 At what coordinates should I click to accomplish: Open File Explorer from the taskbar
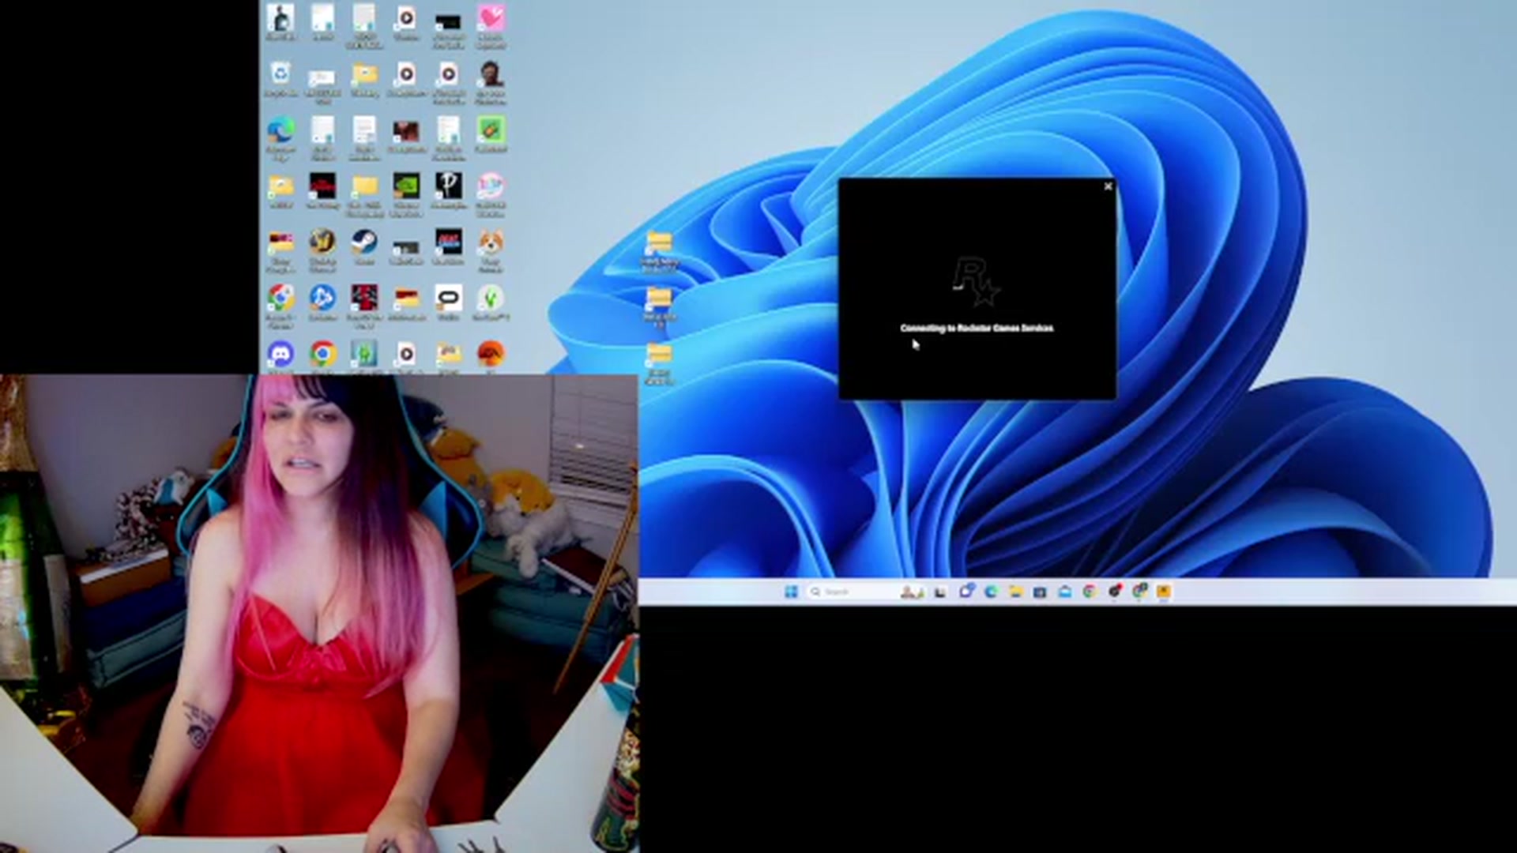[x=1015, y=592]
